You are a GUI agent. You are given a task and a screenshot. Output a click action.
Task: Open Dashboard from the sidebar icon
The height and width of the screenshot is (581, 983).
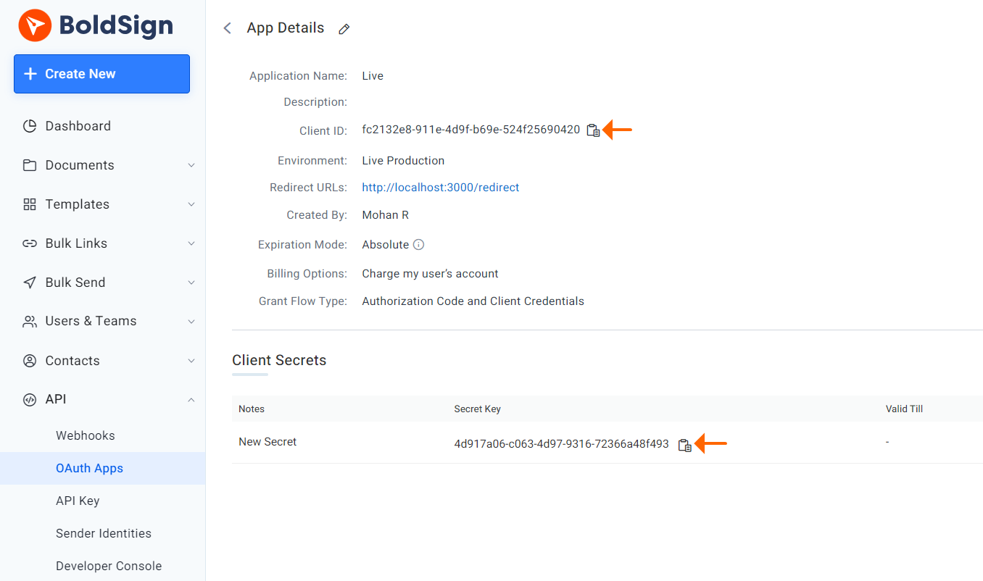30,125
